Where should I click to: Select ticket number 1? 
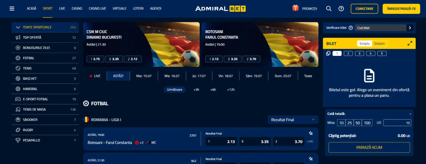[x=337, y=53]
